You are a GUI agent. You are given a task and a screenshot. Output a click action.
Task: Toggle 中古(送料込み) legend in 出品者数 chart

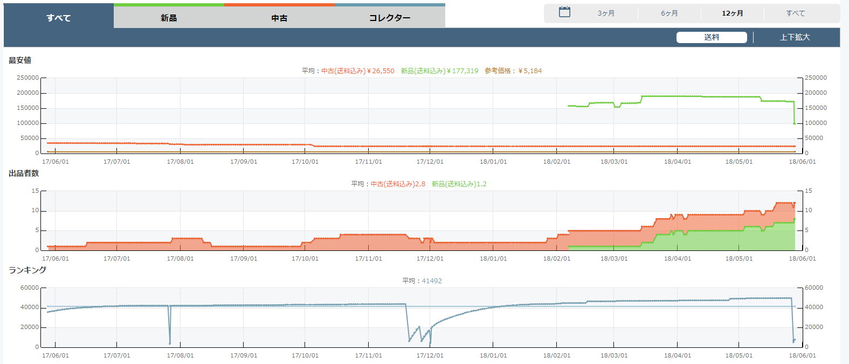point(398,184)
